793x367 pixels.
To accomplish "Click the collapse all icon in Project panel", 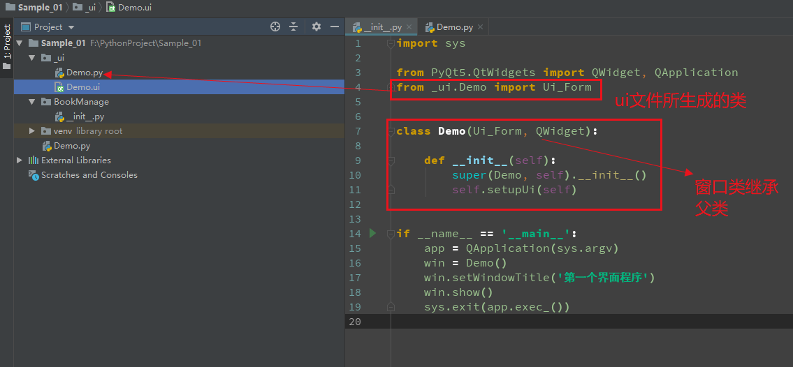I will coord(293,27).
